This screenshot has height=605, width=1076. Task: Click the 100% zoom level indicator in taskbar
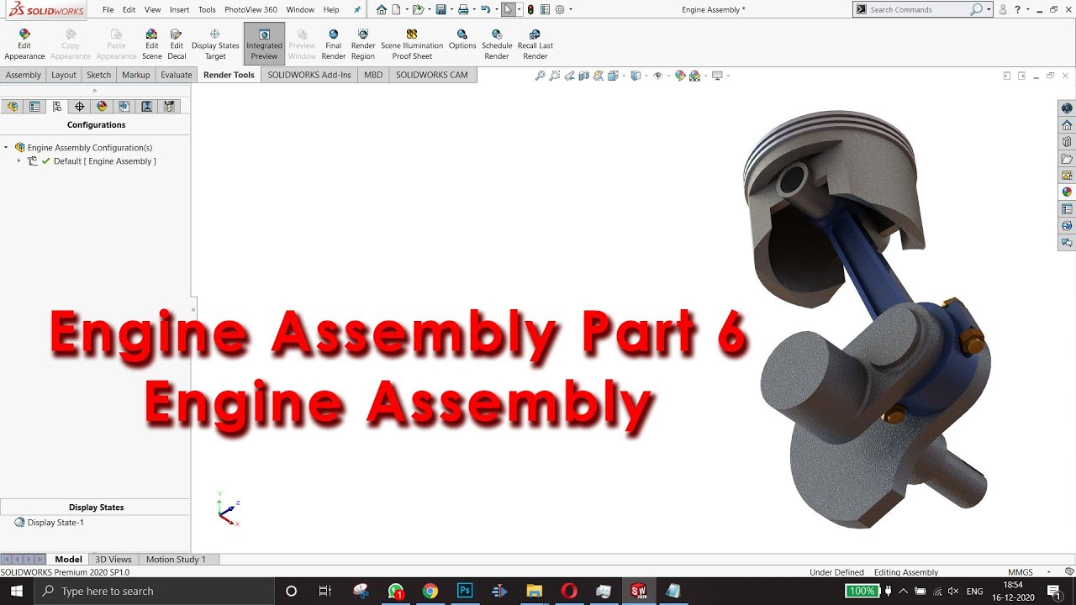point(862,591)
